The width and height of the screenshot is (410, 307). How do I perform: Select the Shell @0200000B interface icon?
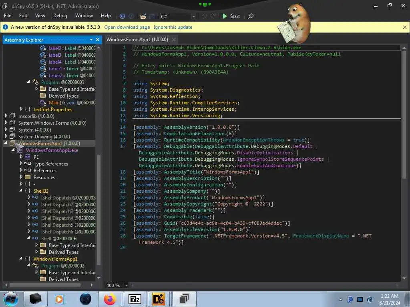click(x=35, y=238)
